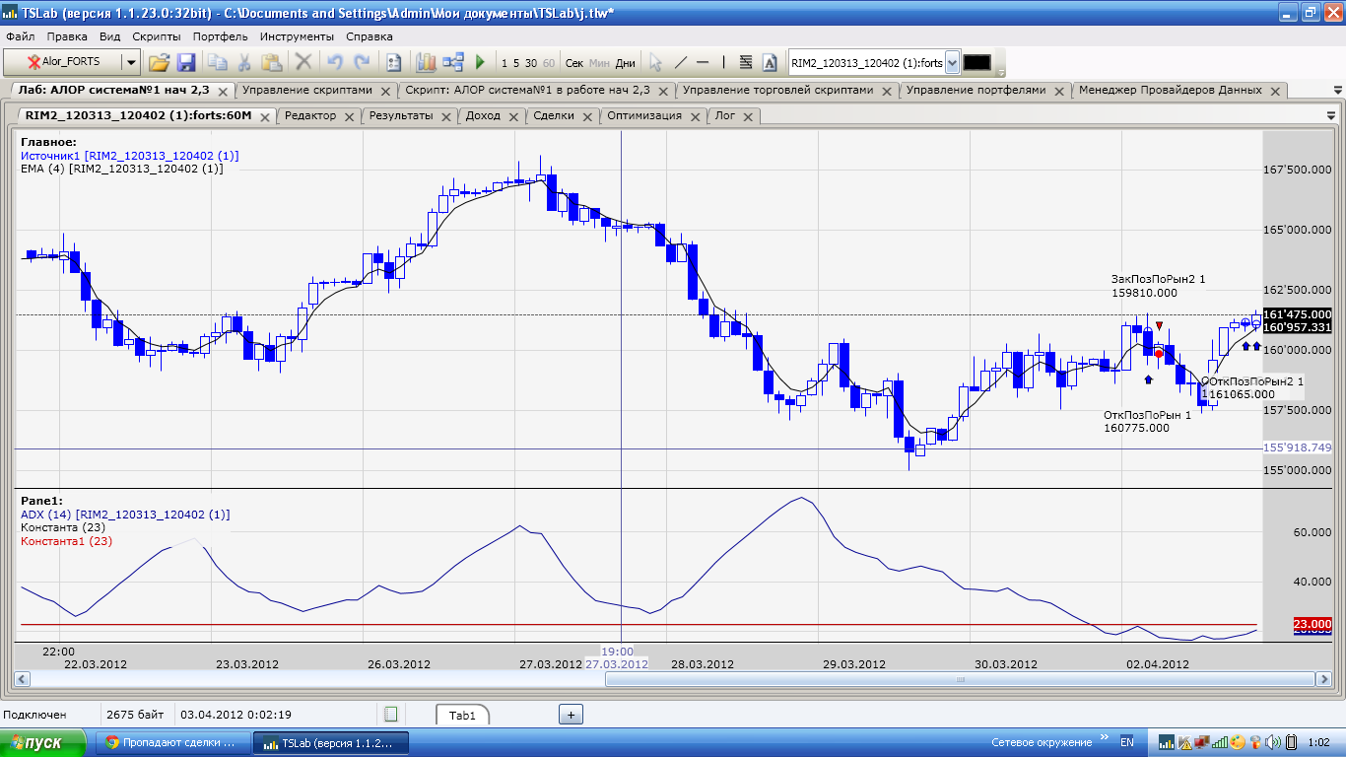Toggle the Дни interval button
1346x757 pixels.
coord(625,63)
